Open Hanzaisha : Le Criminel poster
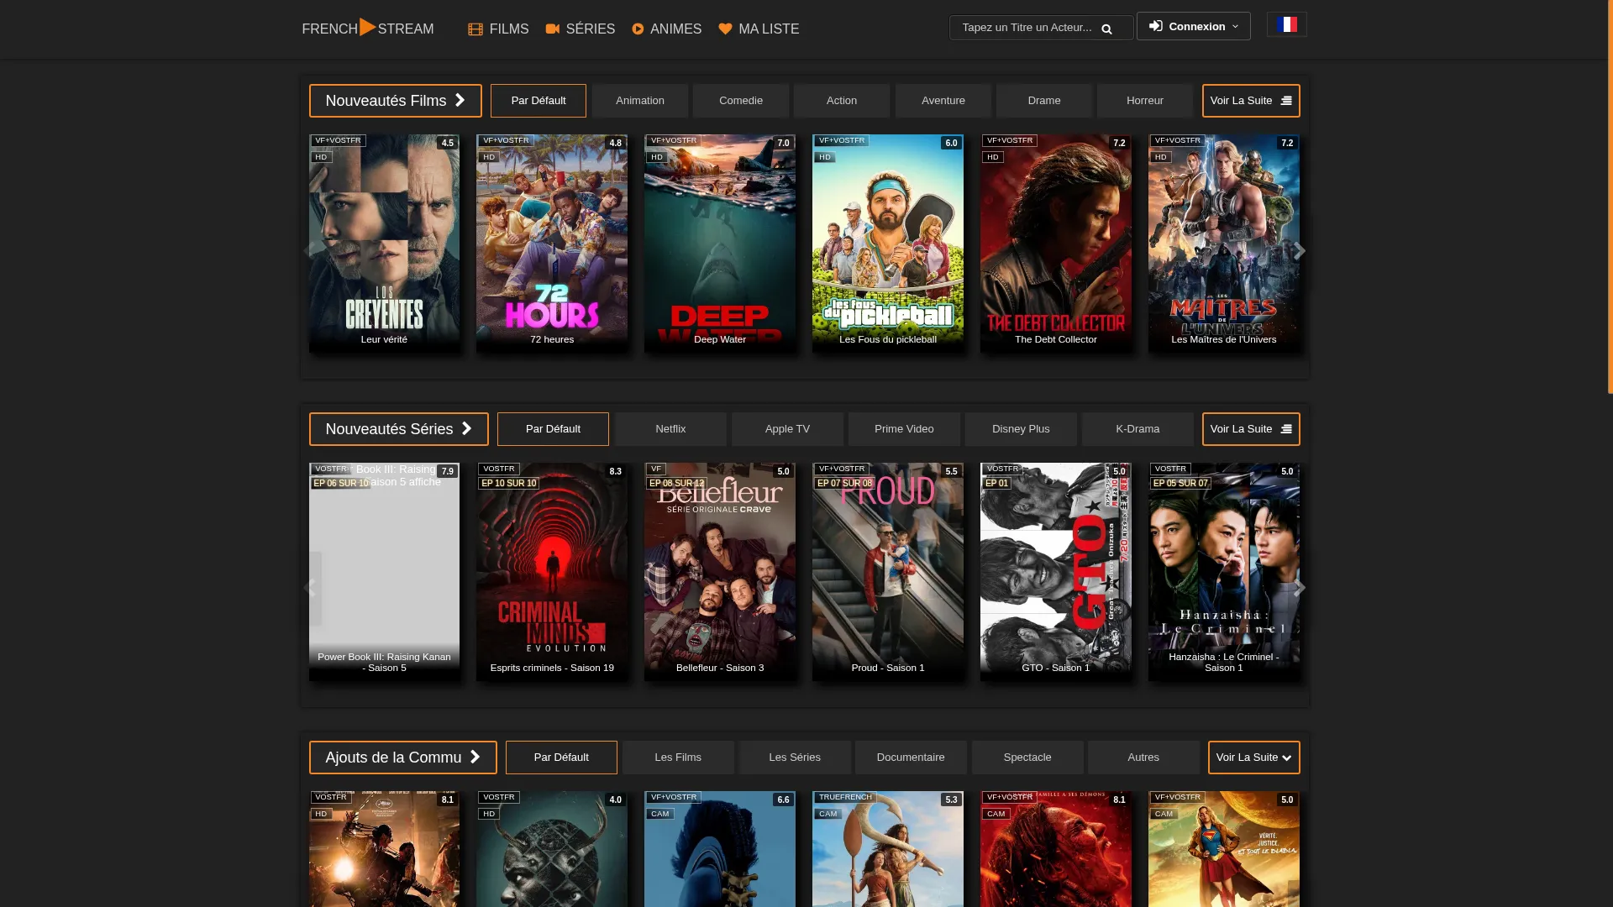The image size is (1613, 907). (x=1224, y=572)
